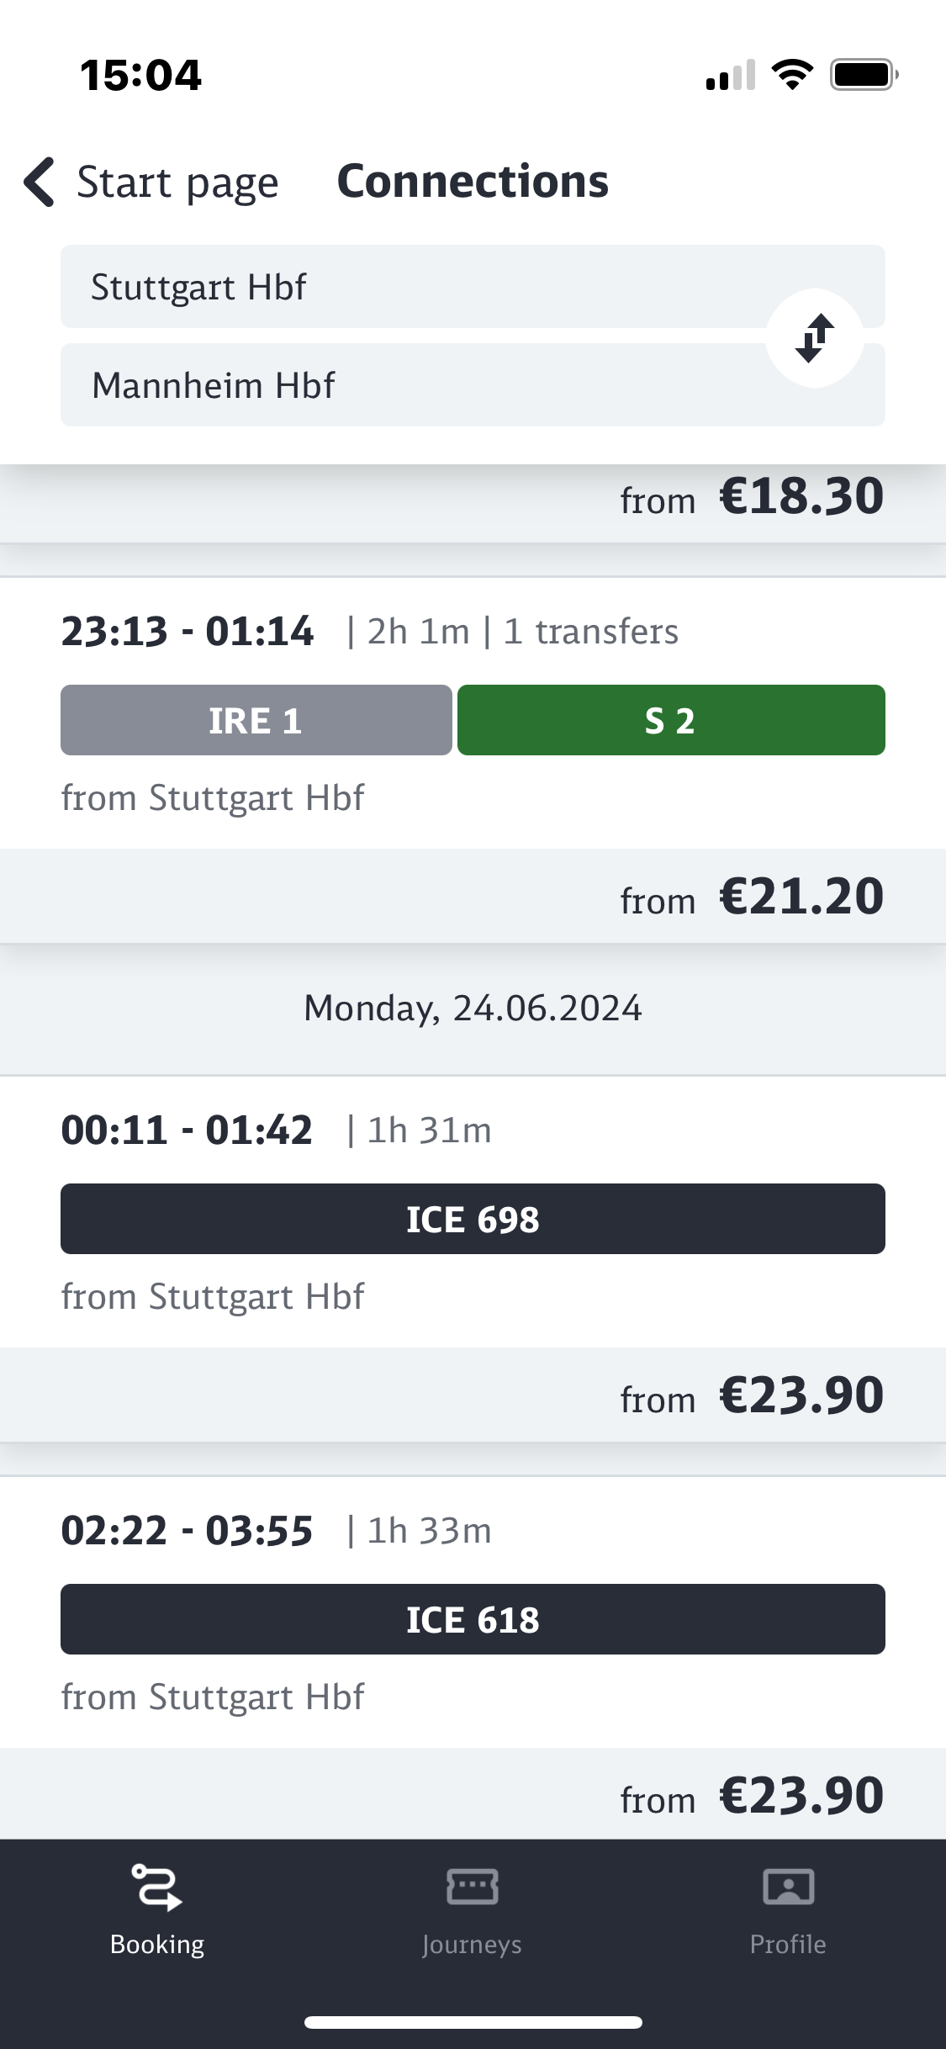946x2049 pixels.
Task: Select the ICE 618 train bar
Action: point(473,1619)
